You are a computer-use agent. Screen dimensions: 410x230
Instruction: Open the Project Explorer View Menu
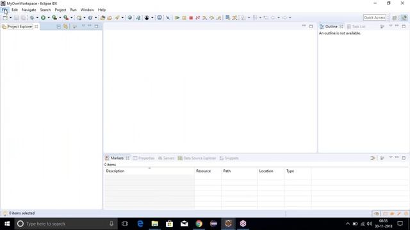(x=83, y=26)
